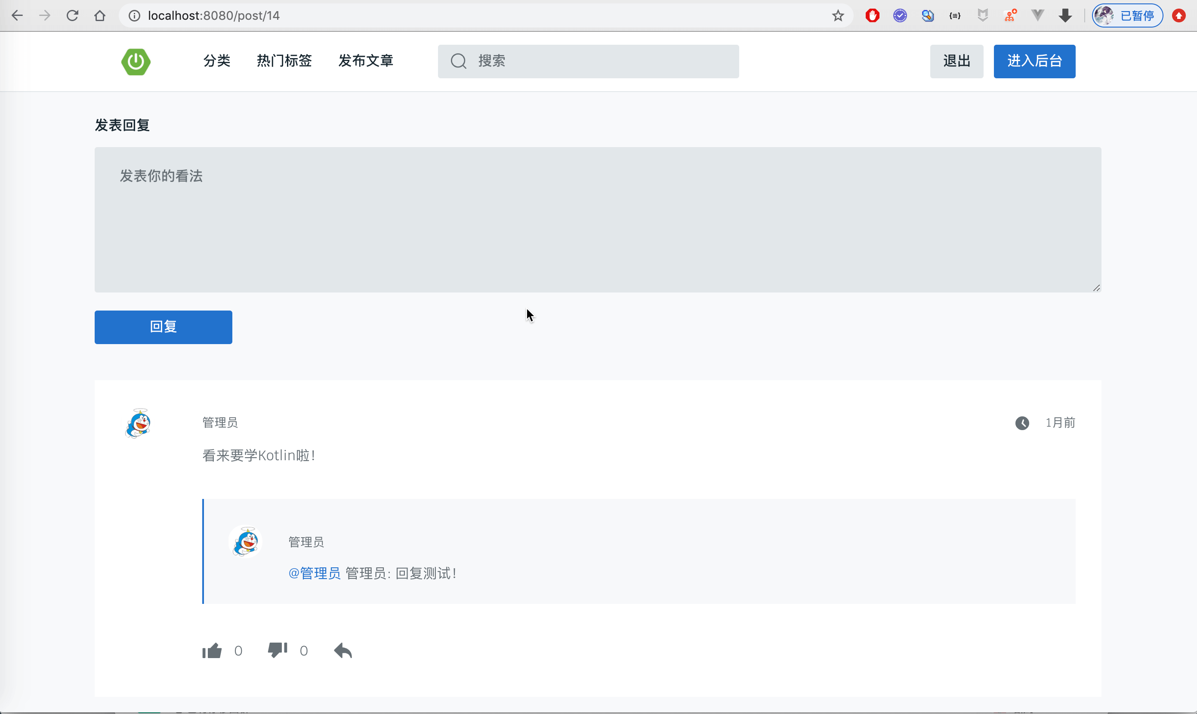Open the 分类 menu item
1197x714 pixels.
pyautogui.click(x=216, y=61)
